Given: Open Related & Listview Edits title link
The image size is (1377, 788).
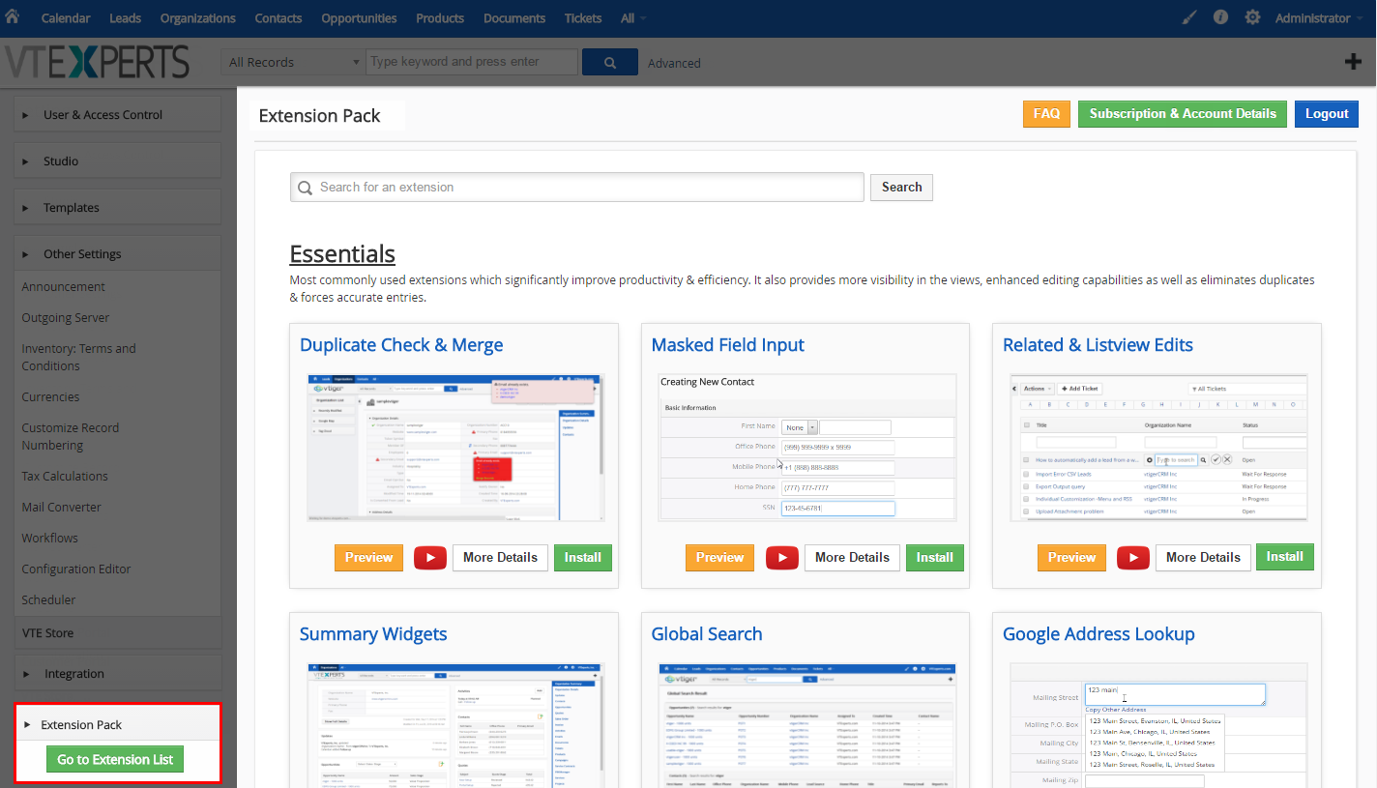Looking at the screenshot, I should click(x=1098, y=345).
